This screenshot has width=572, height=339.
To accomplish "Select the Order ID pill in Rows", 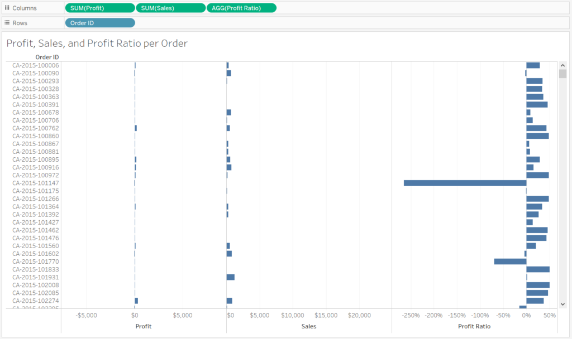I will click(x=100, y=23).
